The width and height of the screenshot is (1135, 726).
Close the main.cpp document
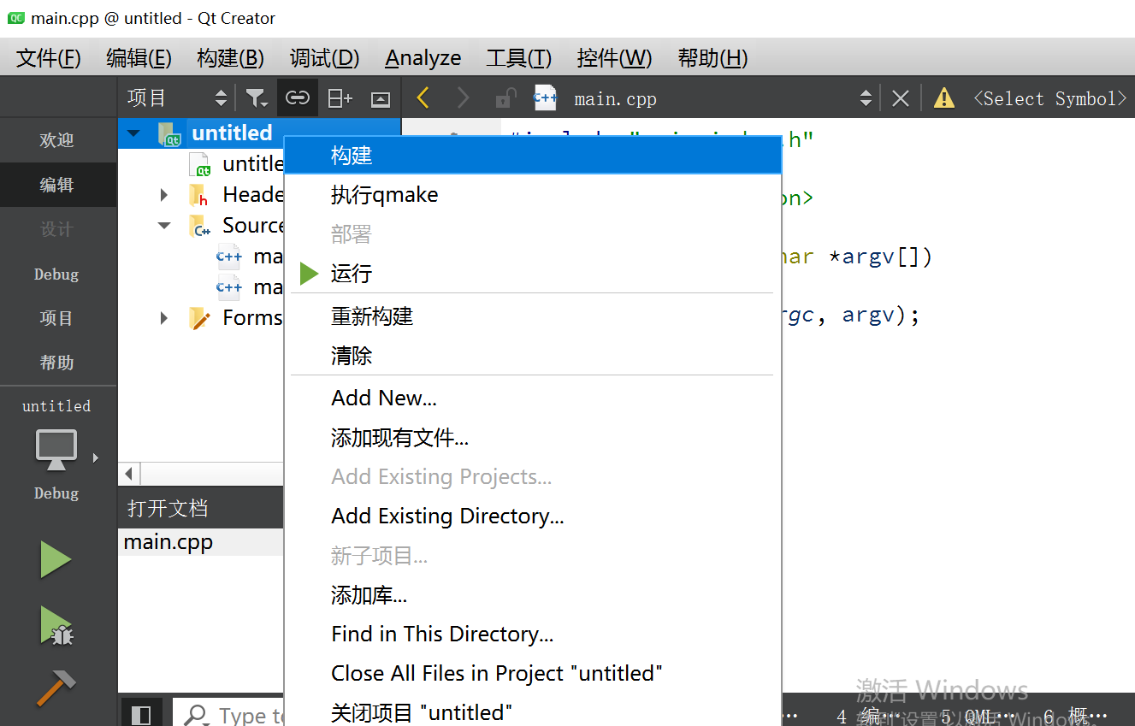click(900, 98)
